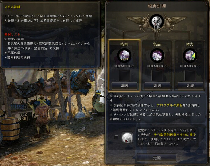Click the 訓練 button under 体力
This screenshot has width=210, height=166.
(x=190, y=86)
